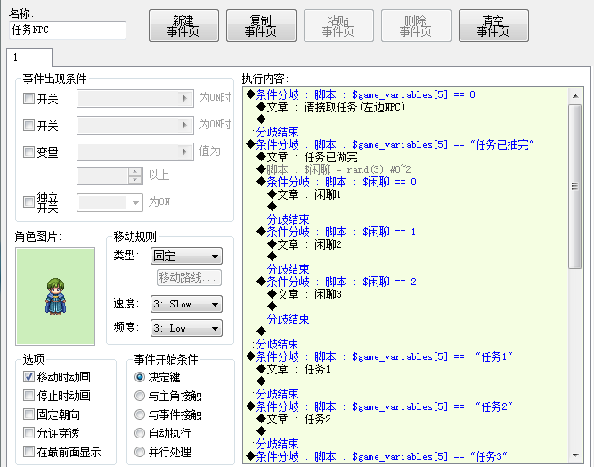Screen dimensions: 594x467
Task: Select the 决定键 trigger radio button
Action: [x=140, y=377]
